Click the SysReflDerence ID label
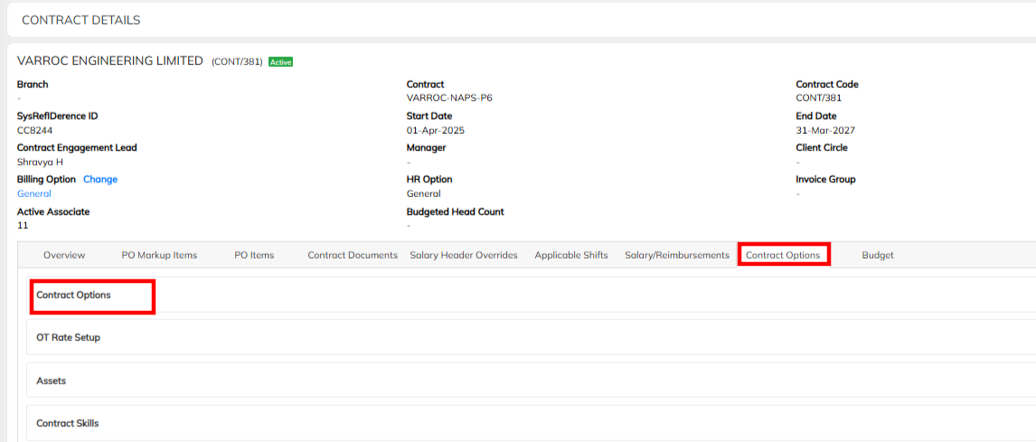The image size is (1036, 442). coord(58,116)
